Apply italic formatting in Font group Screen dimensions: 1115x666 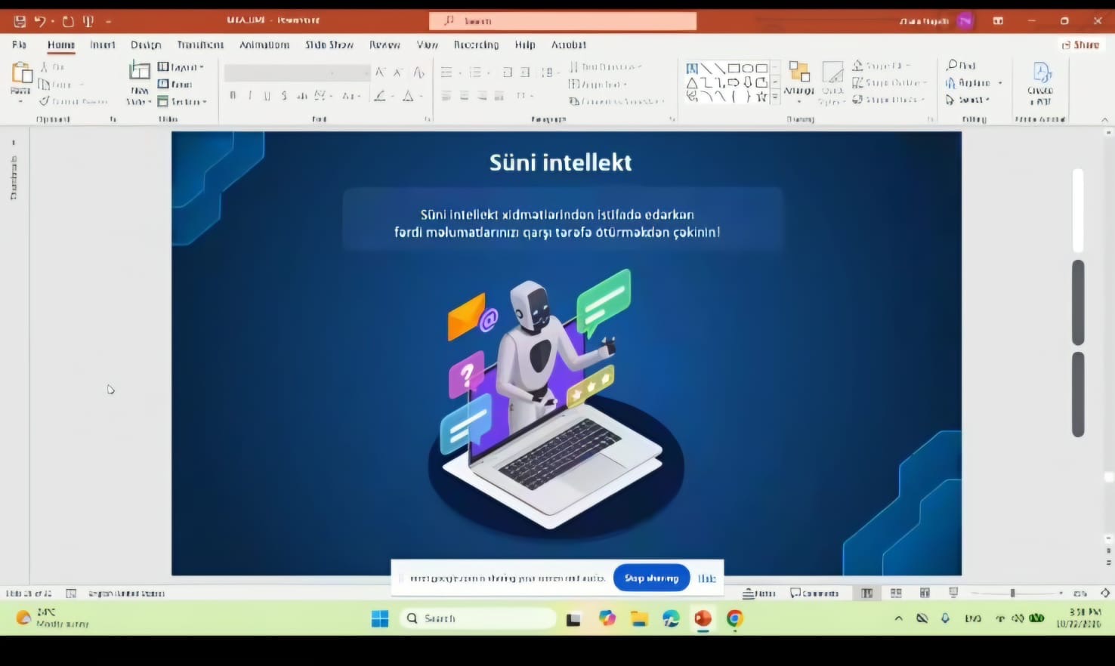[x=250, y=96]
